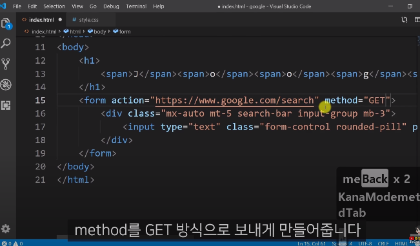This screenshot has width=420, height=246.
Task: Click the action attribute on line 15
Action: click(128, 100)
